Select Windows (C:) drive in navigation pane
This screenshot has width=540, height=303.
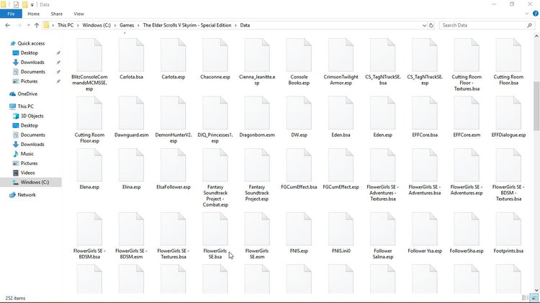pyautogui.click(x=35, y=182)
